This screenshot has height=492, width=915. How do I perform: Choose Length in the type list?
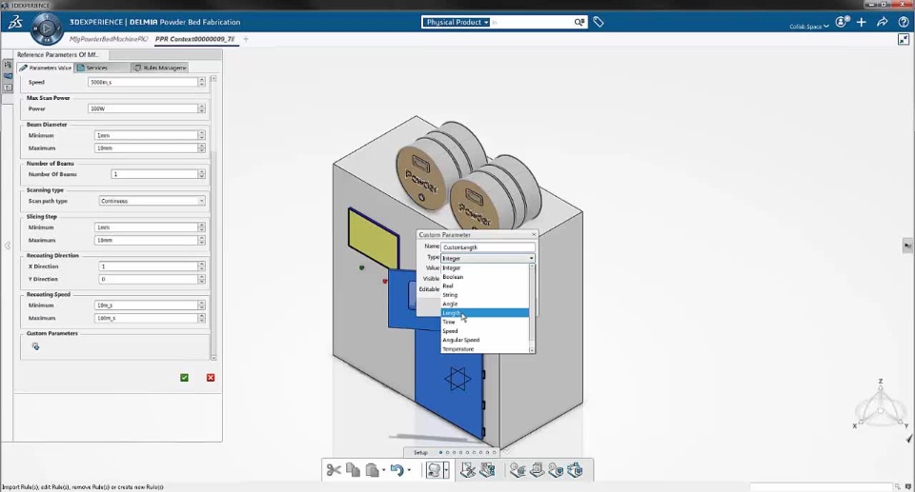tap(484, 313)
